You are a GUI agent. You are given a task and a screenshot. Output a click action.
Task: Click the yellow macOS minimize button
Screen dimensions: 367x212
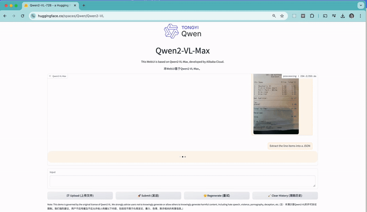(11, 5)
